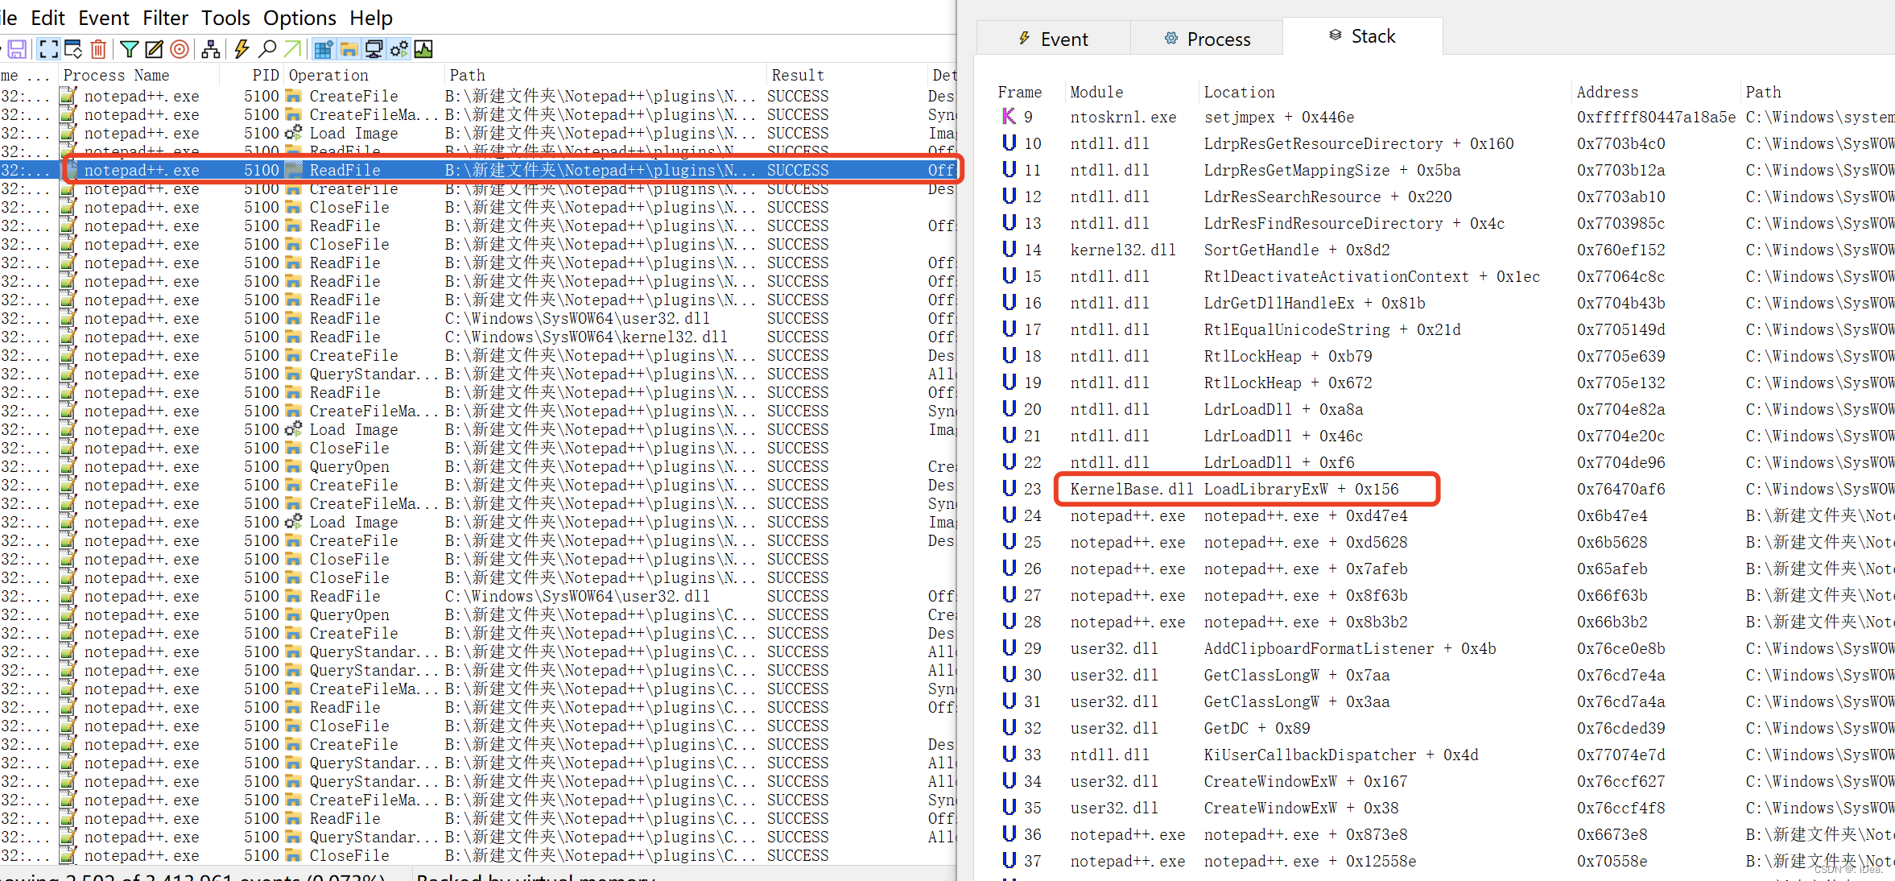Switch to the Event tab
1895x881 pixels.
1053,39
